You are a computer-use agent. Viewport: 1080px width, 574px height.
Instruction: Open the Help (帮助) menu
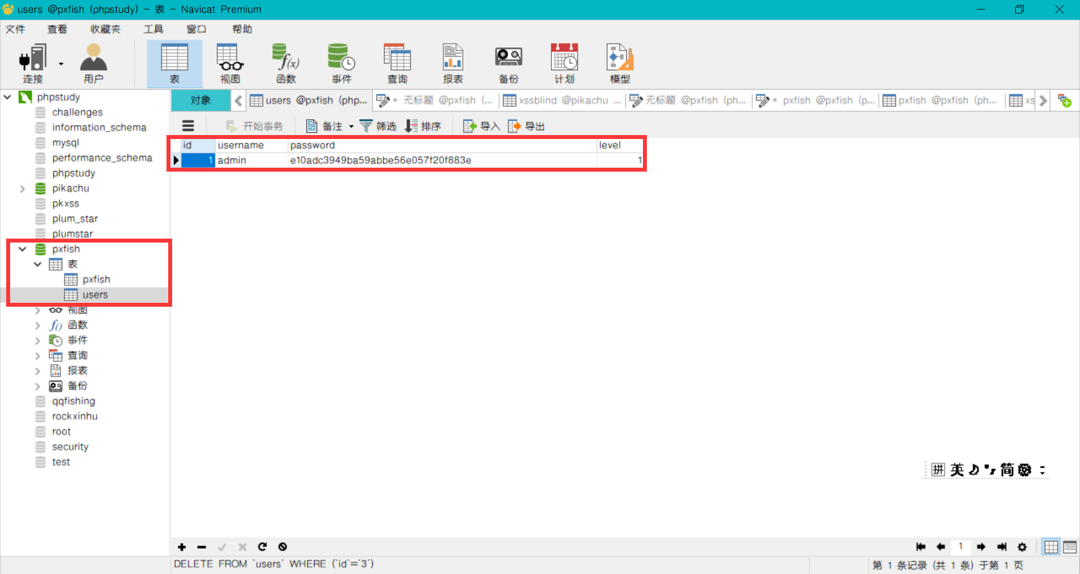[x=242, y=29]
